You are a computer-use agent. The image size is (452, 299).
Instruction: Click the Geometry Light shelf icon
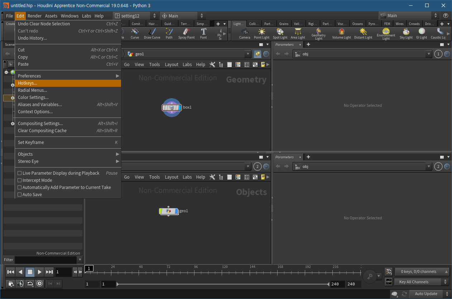click(x=318, y=34)
